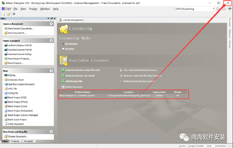Open the File menu
Image resolution: width=233 pixels, height=148 pixels.
[15, 9]
